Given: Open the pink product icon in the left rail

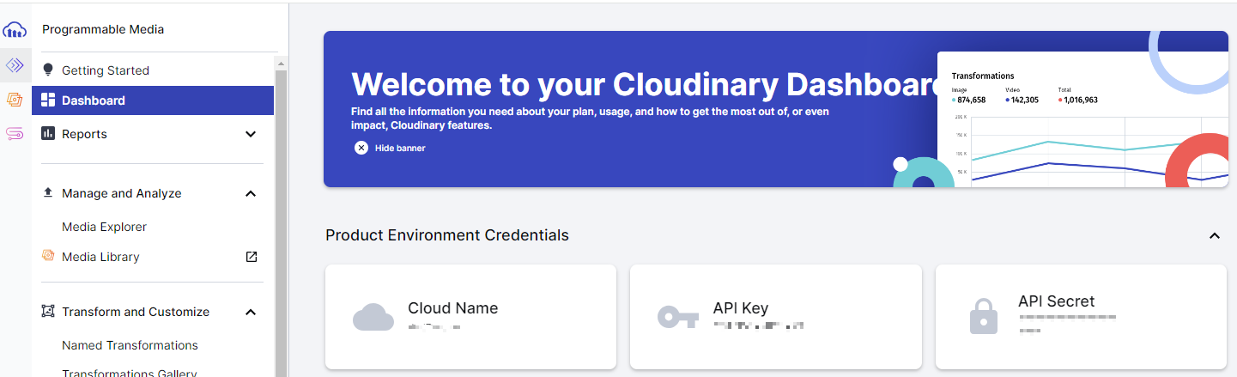Looking at the screenshot, I should pos(15,133).
